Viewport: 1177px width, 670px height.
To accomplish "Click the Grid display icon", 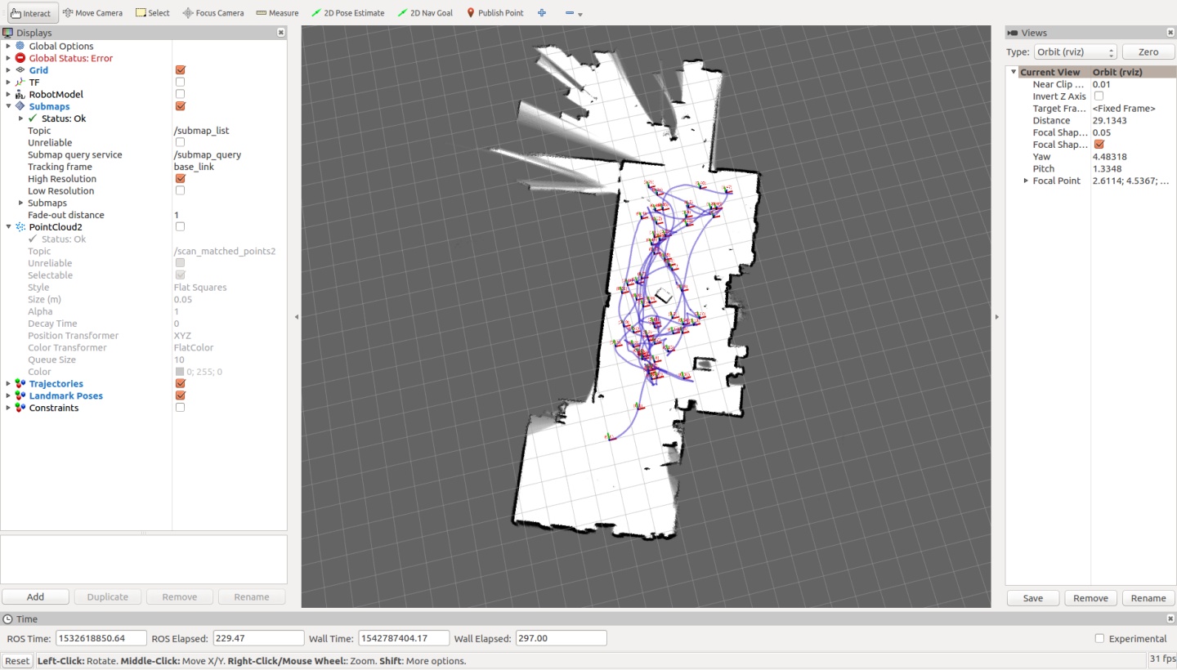I will (20, 70).
